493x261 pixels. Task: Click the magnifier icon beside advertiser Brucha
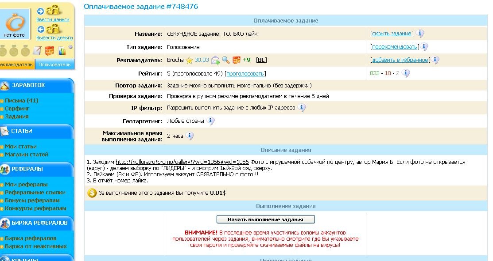pyautogui.click(x=226, y=60)
